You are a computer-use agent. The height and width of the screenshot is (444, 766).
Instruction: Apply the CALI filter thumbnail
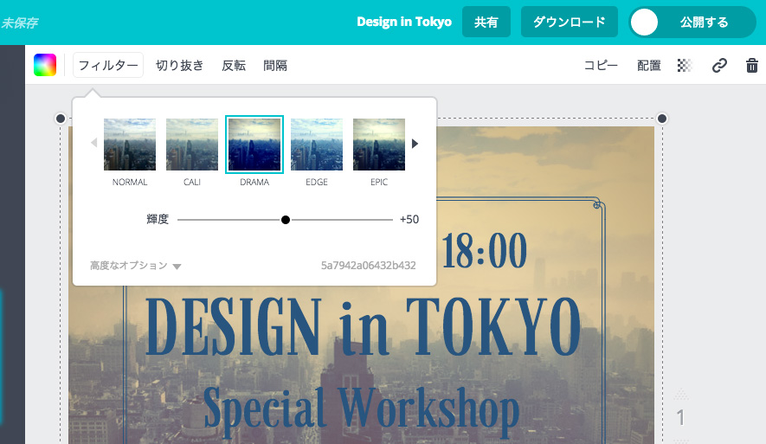tap(192, 145)
